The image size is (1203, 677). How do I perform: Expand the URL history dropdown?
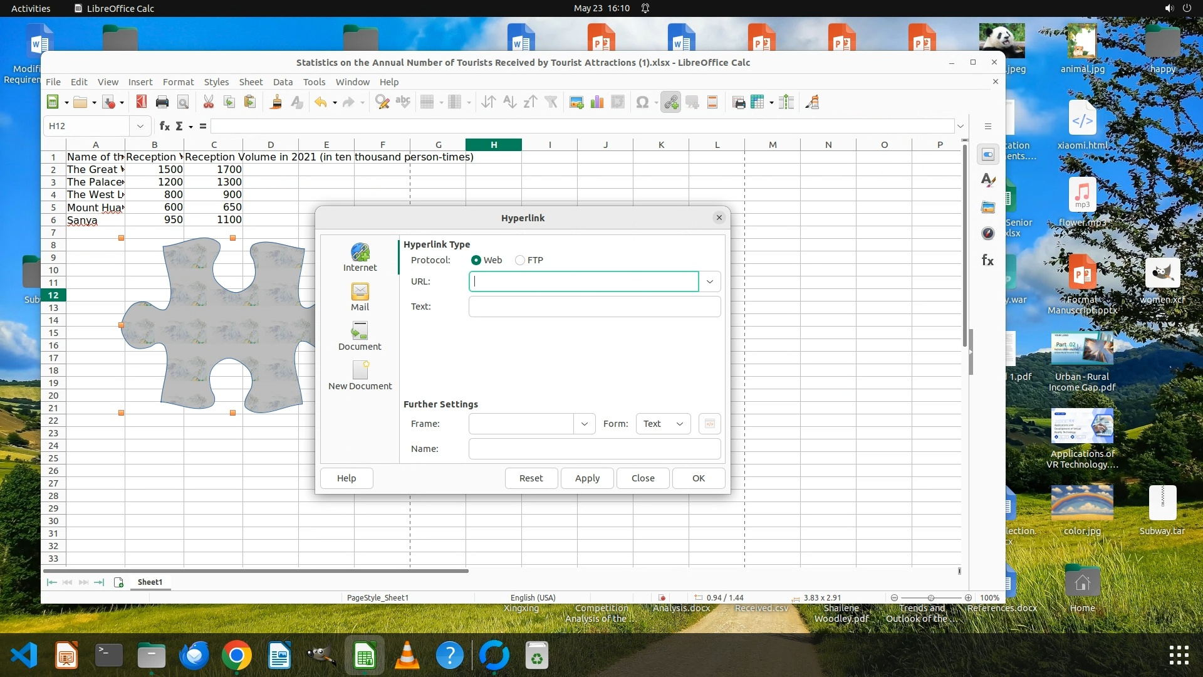[710, 281]
